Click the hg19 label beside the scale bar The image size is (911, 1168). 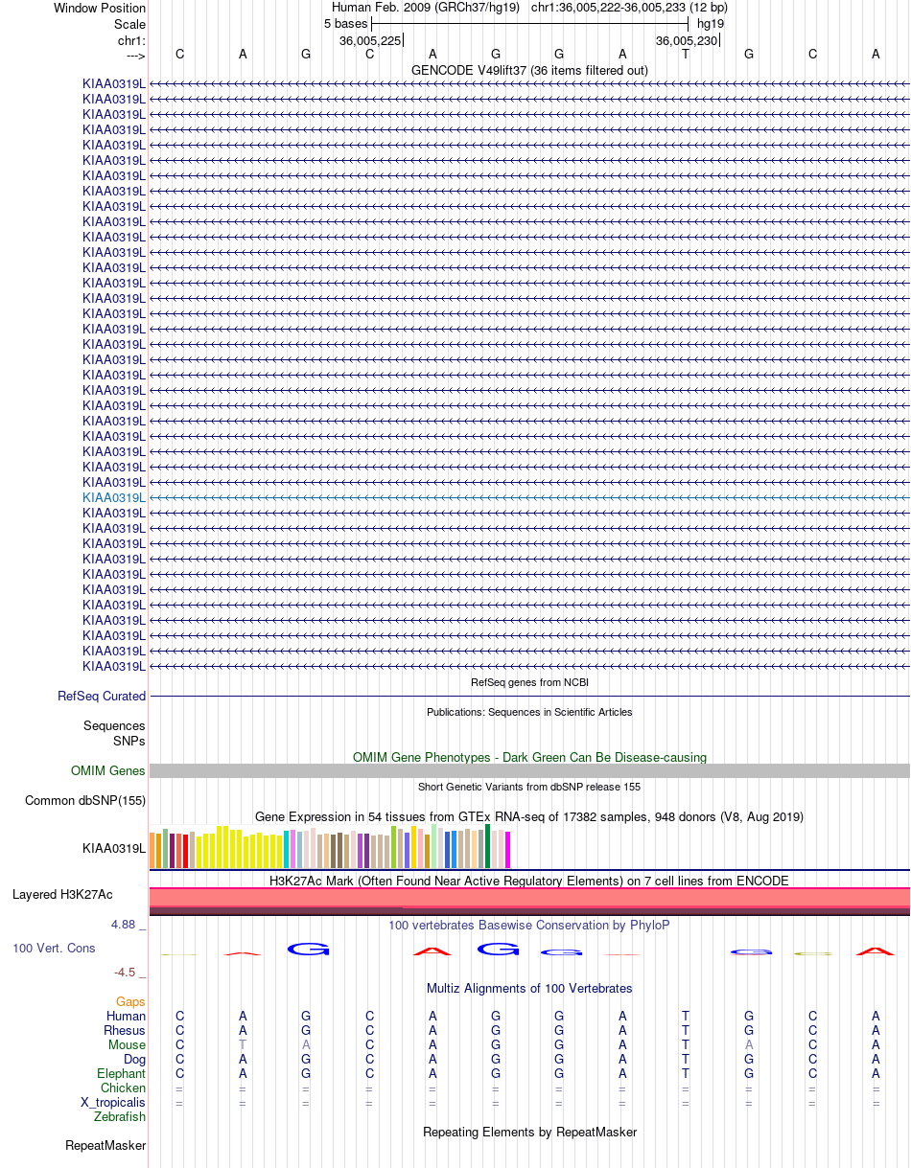[x=711, y=23]
